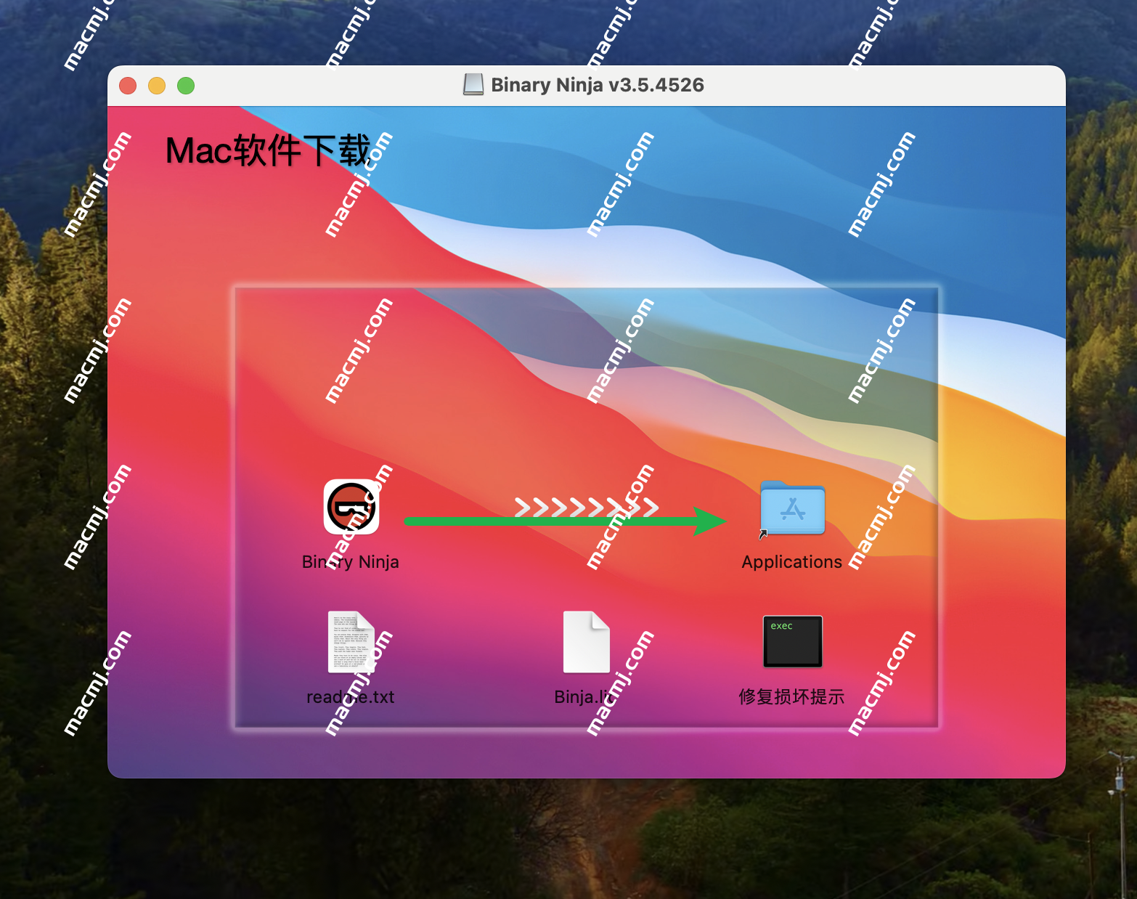Select the Binary Ninja app icon
The width and height of the screenshot is (1137, 899).
point(351,507)
